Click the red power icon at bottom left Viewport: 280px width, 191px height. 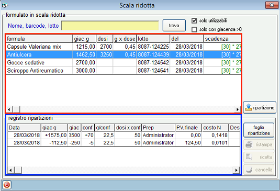[x=7, y=185]
